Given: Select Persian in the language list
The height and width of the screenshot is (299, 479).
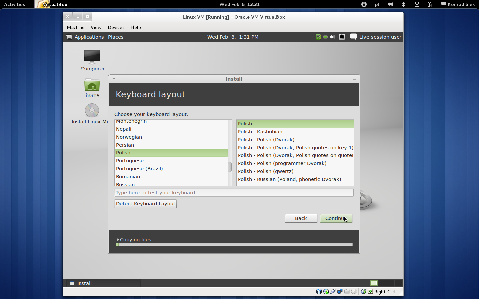Looking at the screenshot, I should point(171,145).
